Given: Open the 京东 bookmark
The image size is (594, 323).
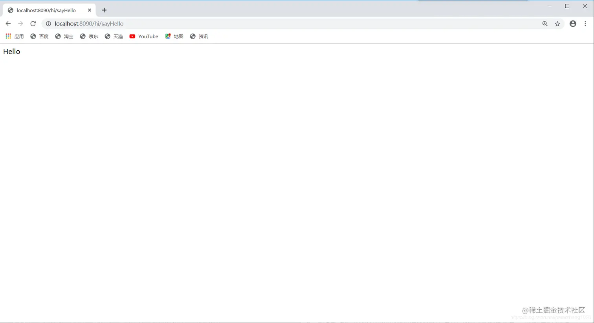Looking at the screenshot, I should pyautogui.click(x=89, y=36).
